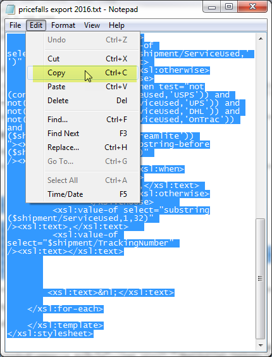Click the scrollbar up arrow
Viewport: 272px width, 357px height.
point(261,39)
